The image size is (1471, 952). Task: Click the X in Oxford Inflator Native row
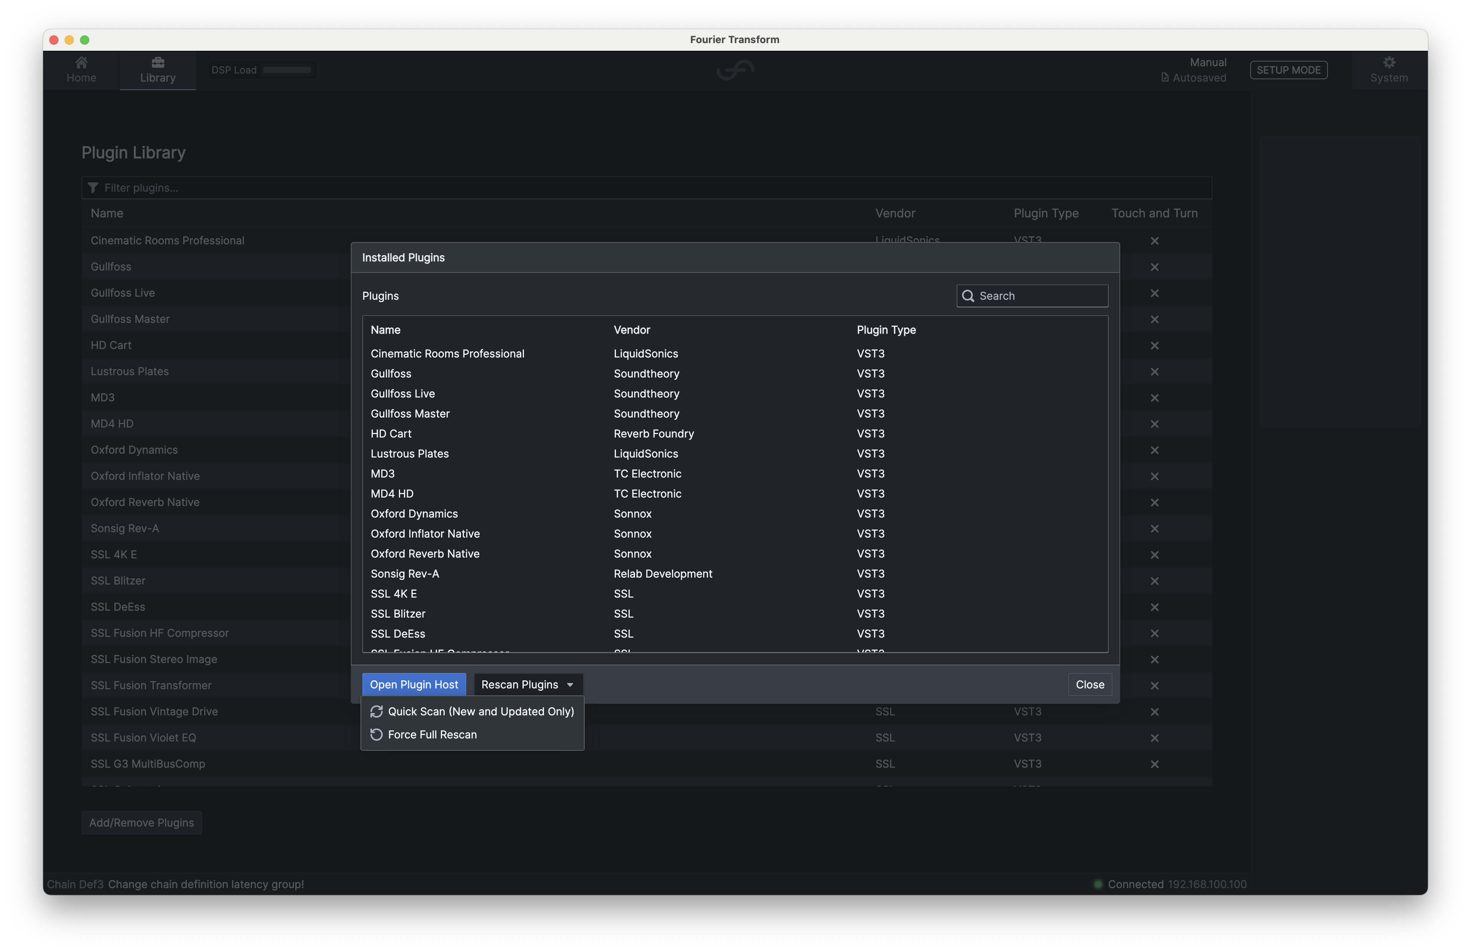point(1154,476)
